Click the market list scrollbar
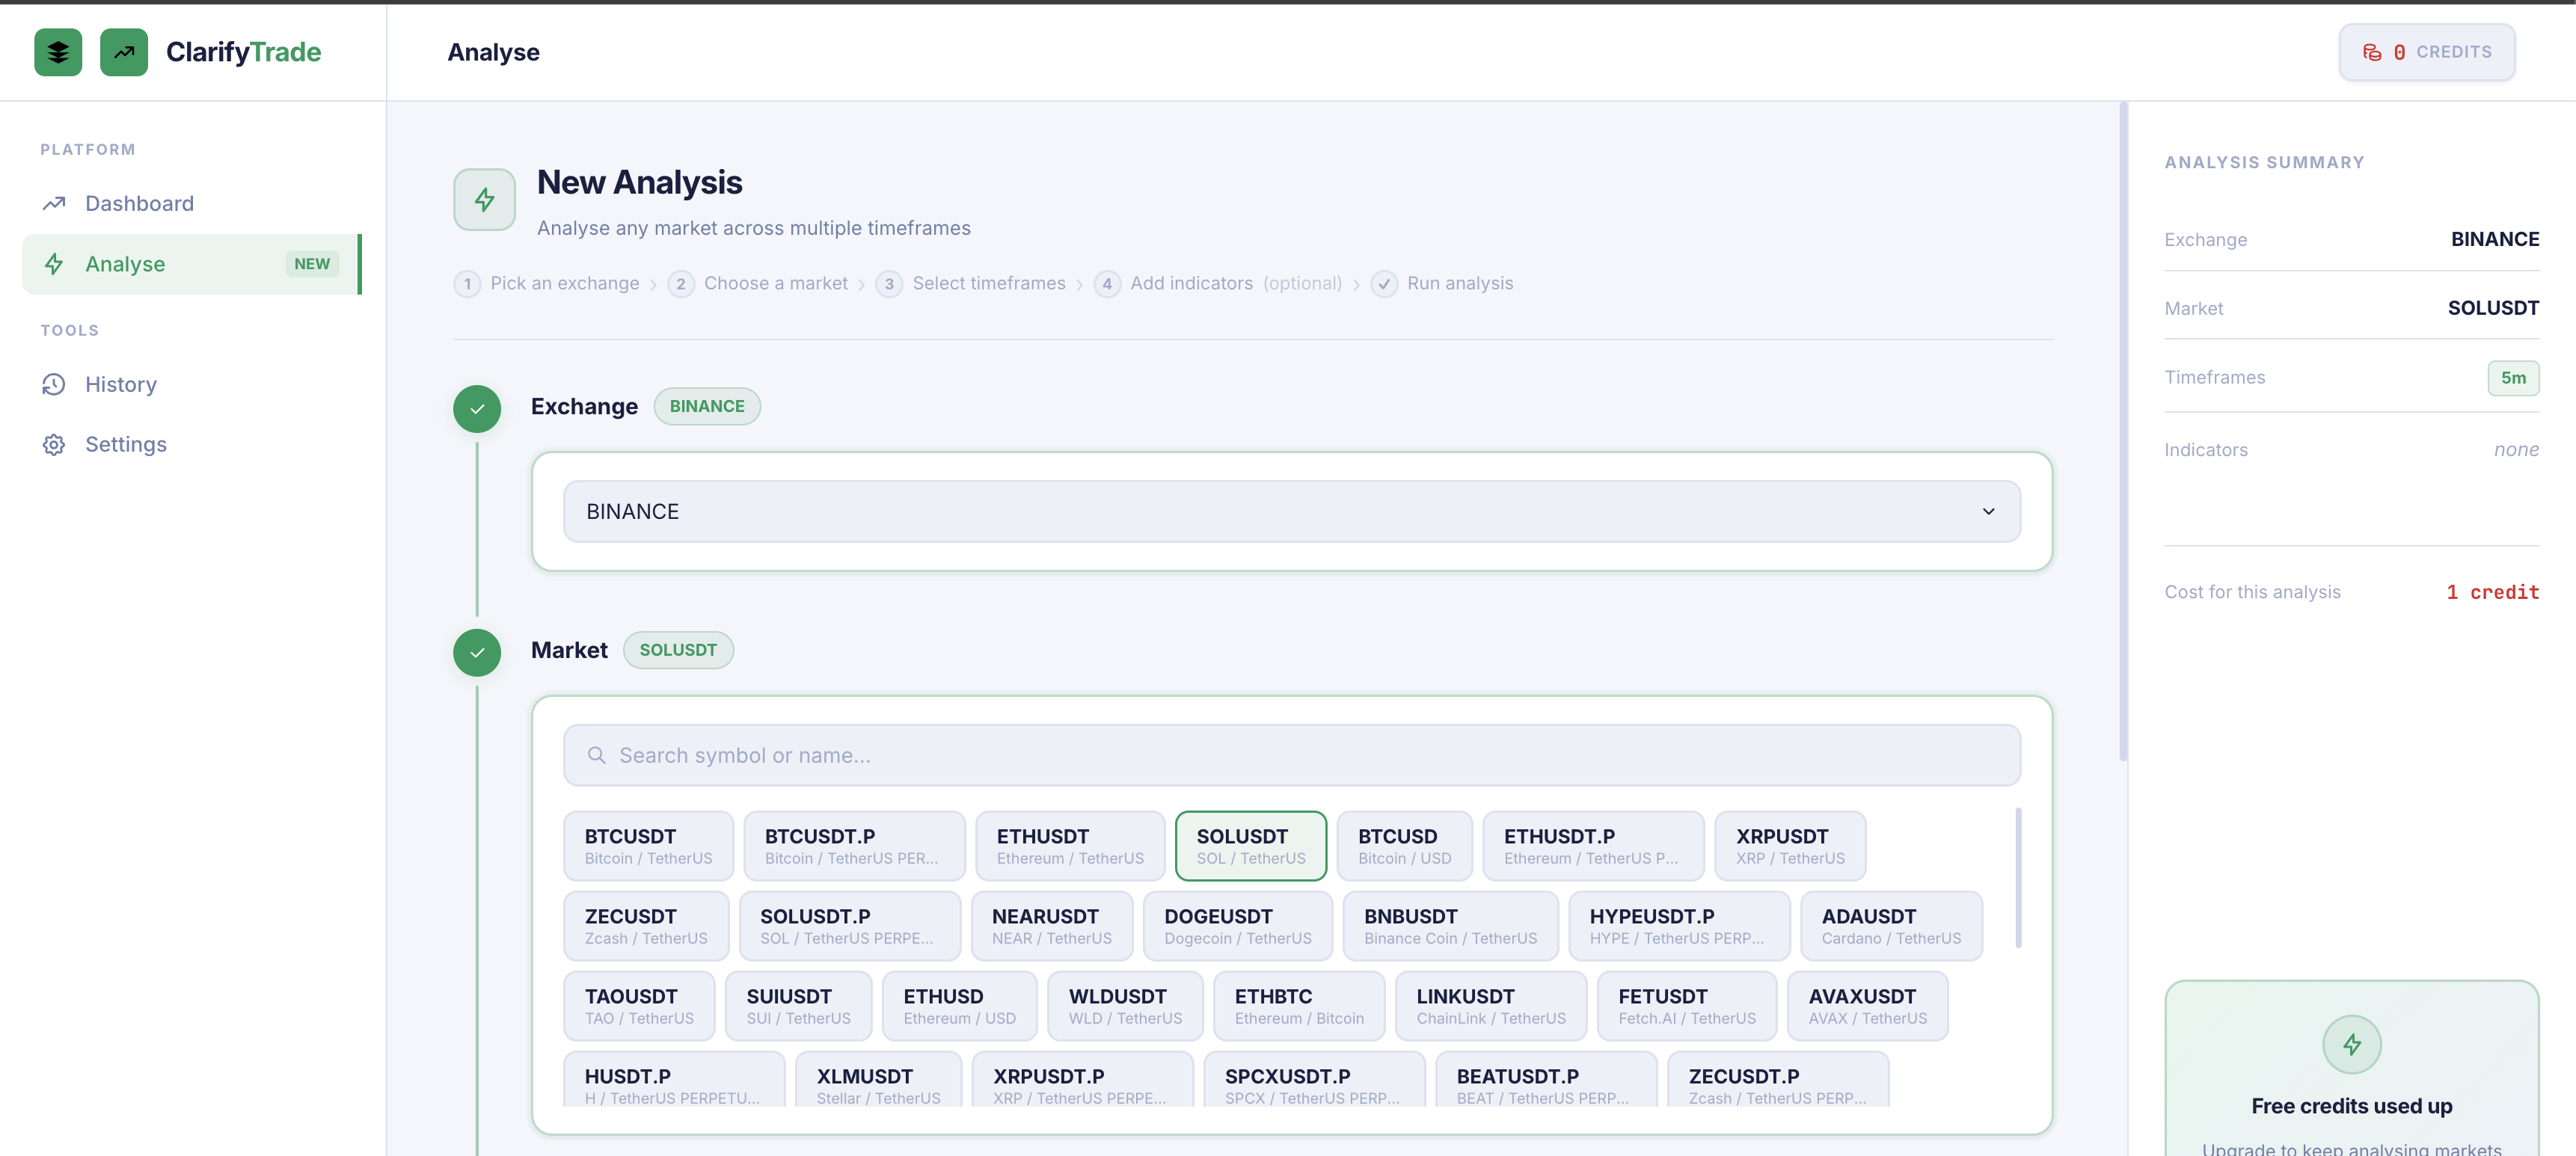Viewport: 2576px width, 1156px height. click(2018, 878)
